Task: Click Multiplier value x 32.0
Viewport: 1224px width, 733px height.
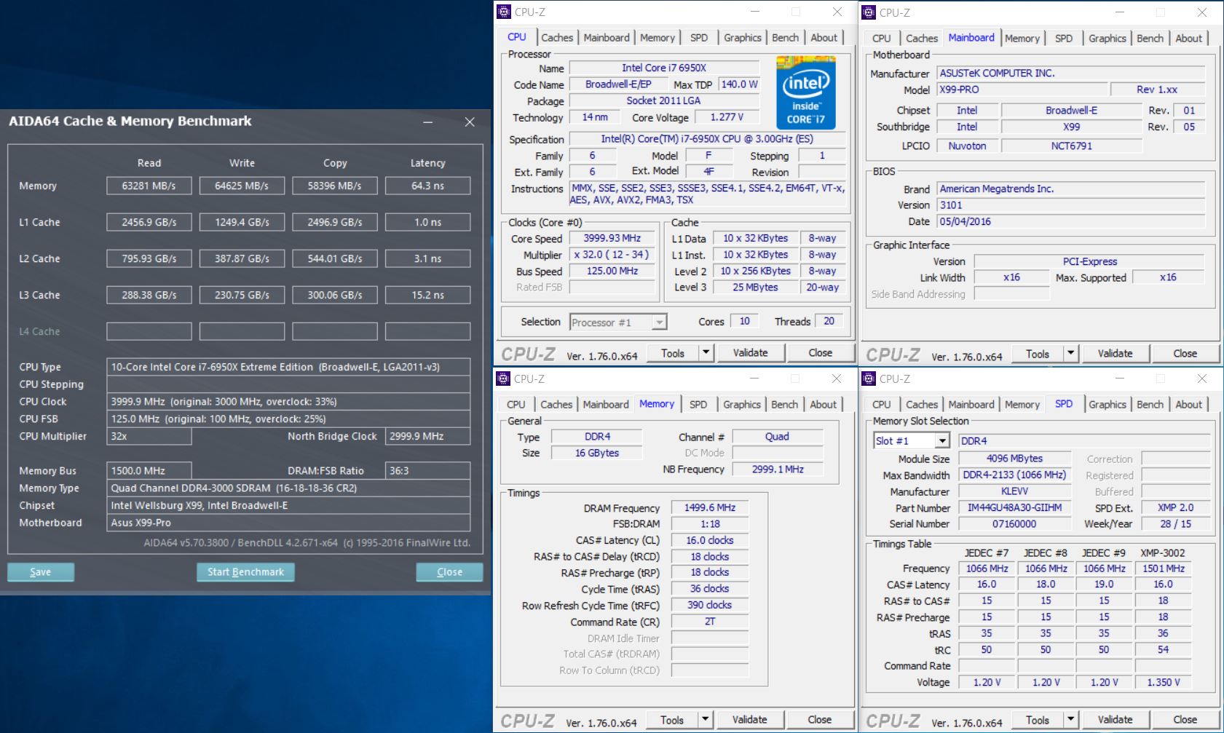Action: [x=612, y=255]
